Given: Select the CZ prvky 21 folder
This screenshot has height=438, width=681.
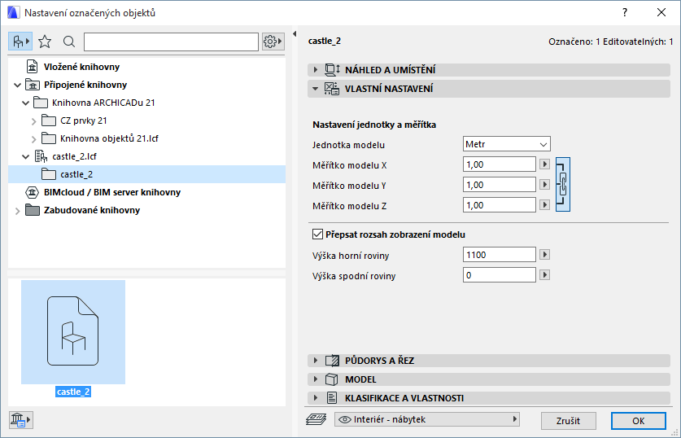Looking at the screenshot, I should point(84,120).
